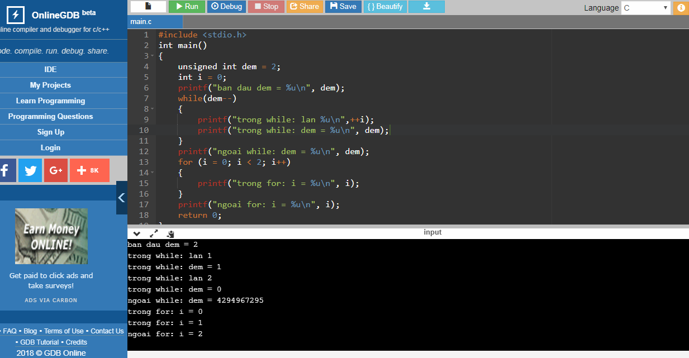Click the orange info icon beside Language
The width and height of the screenshot is (689, 358).
681,8
